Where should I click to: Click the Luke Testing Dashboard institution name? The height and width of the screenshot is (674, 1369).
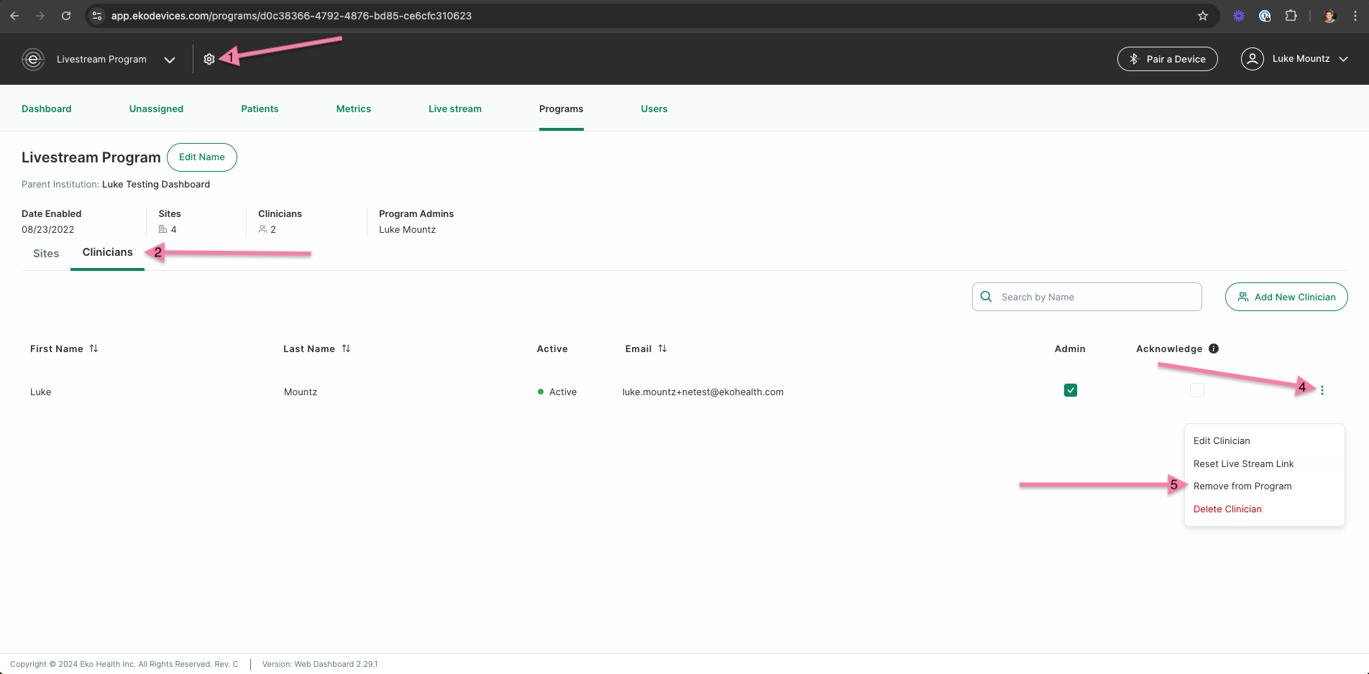pyautogui.click(x=156, y=184)
